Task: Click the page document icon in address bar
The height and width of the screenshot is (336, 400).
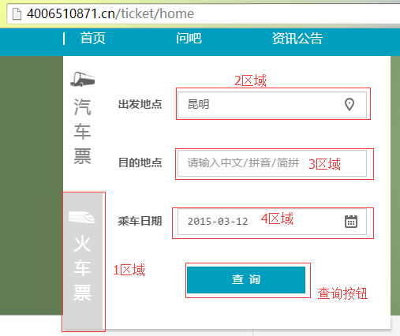Action: tap(17, 13)
